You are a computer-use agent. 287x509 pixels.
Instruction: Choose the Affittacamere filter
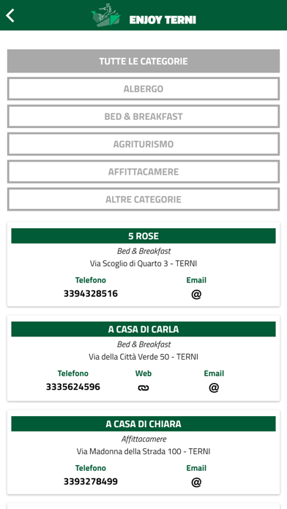pos(143,171)
